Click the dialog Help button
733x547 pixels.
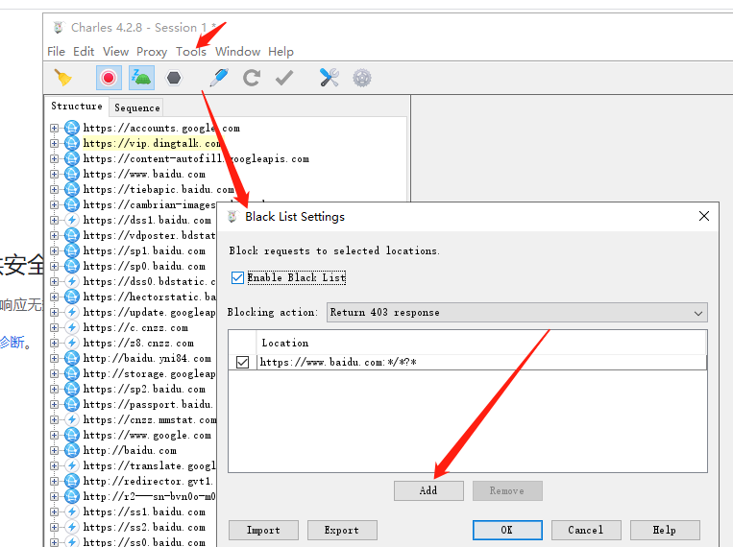pos(665,530)
